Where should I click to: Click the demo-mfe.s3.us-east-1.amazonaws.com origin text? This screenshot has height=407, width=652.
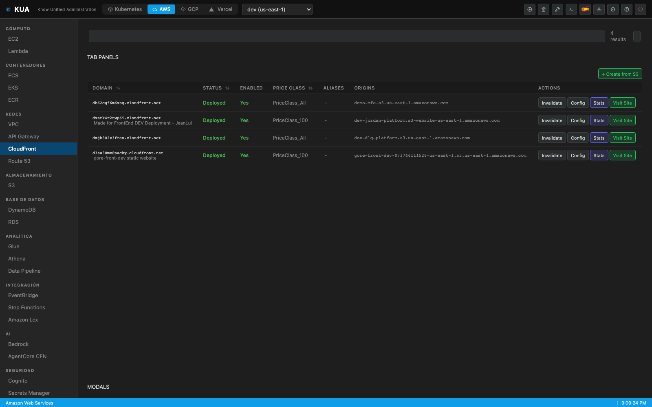tap(401, 103)
